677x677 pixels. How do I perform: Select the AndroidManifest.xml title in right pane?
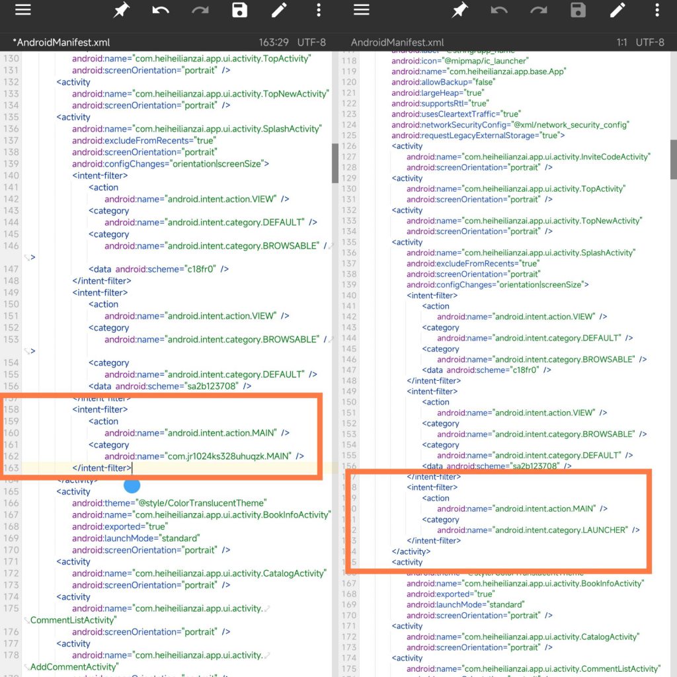coord(397,42)
